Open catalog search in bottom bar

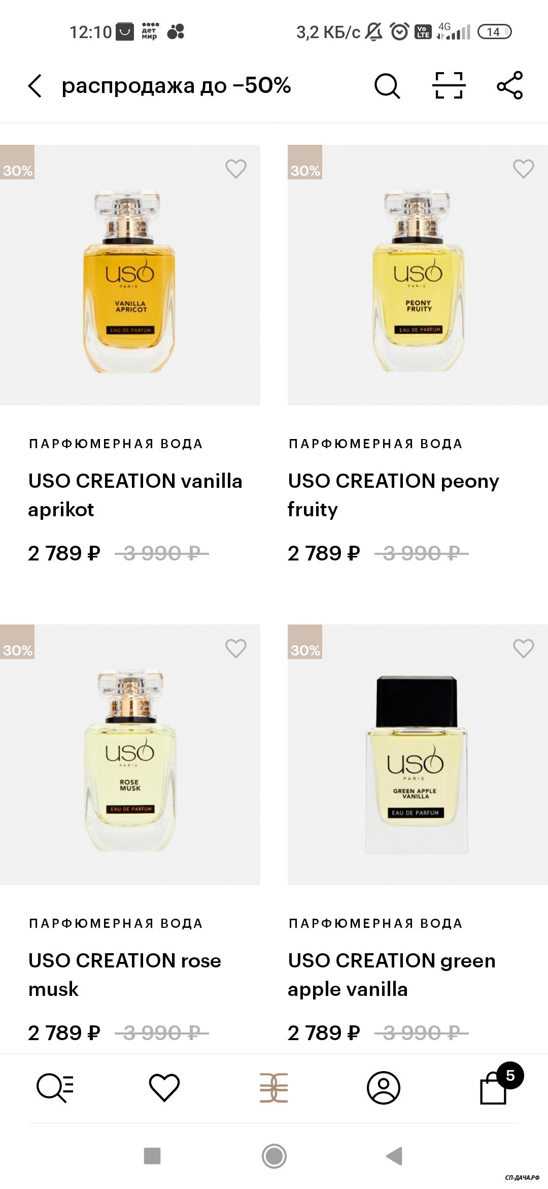[x=55, y=1088]
